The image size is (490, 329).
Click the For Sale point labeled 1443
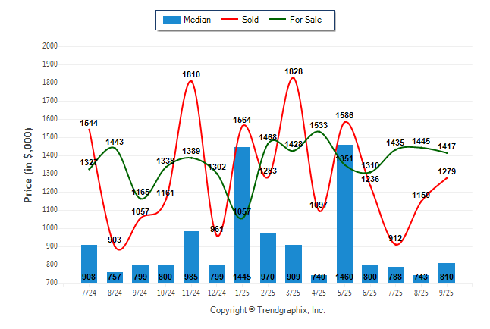pos(115,148)
